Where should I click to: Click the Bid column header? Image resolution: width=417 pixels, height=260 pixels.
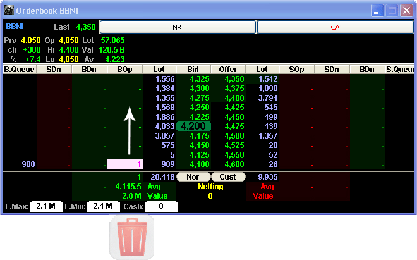[193, 70]
